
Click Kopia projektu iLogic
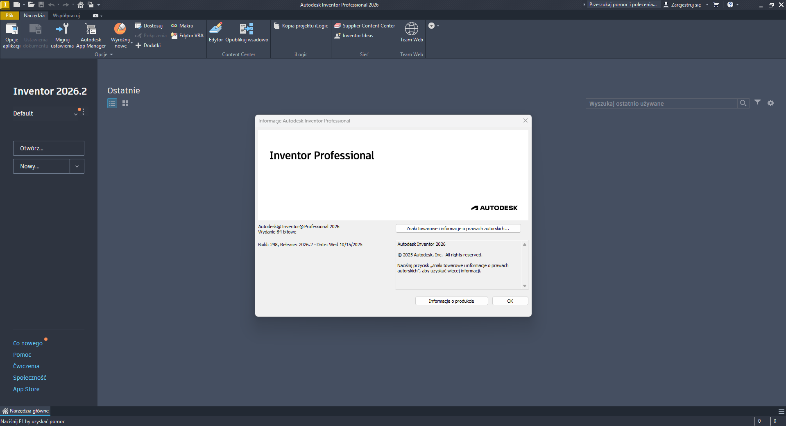coord(301,26)
